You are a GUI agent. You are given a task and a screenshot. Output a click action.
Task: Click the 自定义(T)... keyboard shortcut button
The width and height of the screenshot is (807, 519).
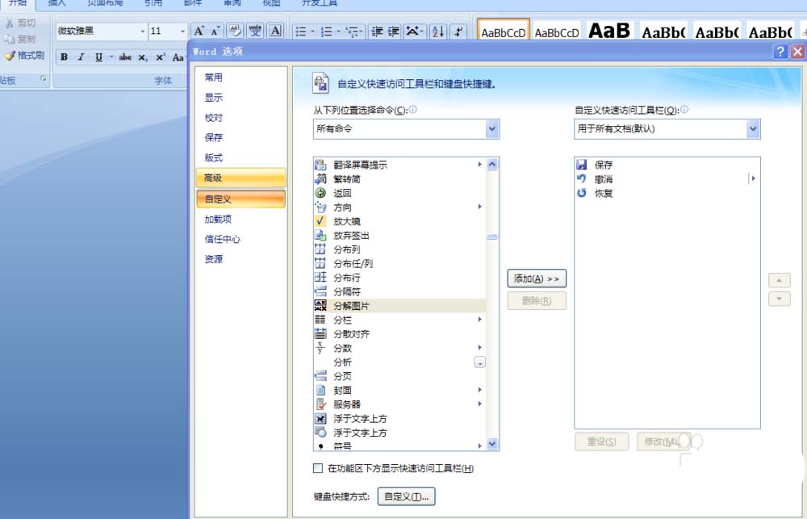coord(406,497)
